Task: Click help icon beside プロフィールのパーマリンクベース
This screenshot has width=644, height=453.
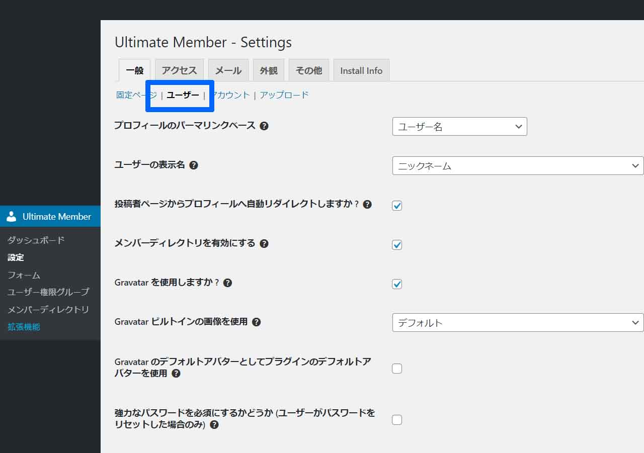Action: 264,126
